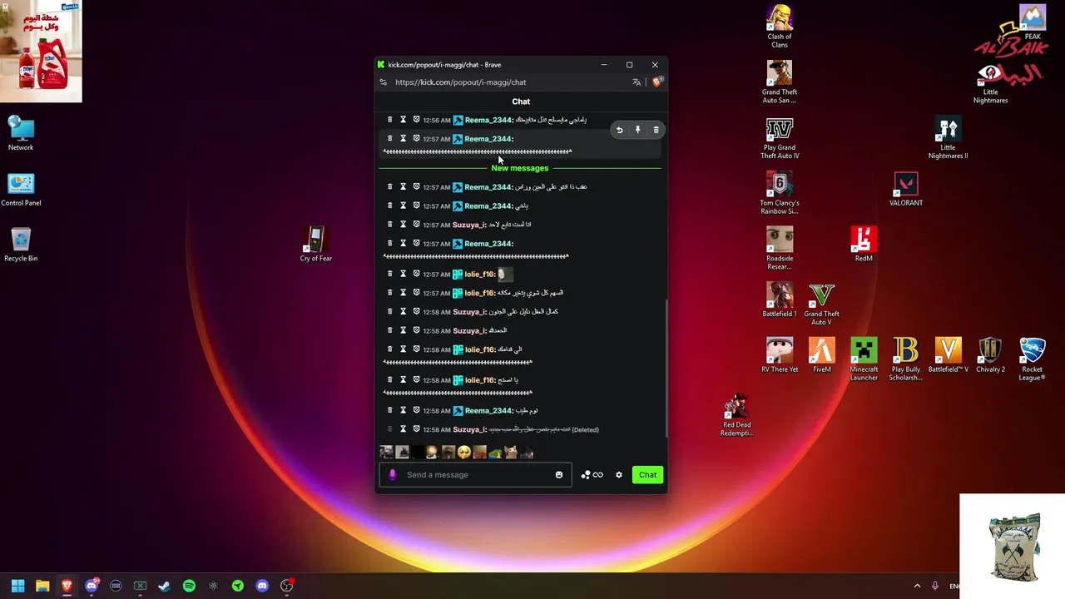The height and width of the screenshot is (599, 1065).
Task: Open site settings icon left of URL
Action: click(x=383, y=82)
